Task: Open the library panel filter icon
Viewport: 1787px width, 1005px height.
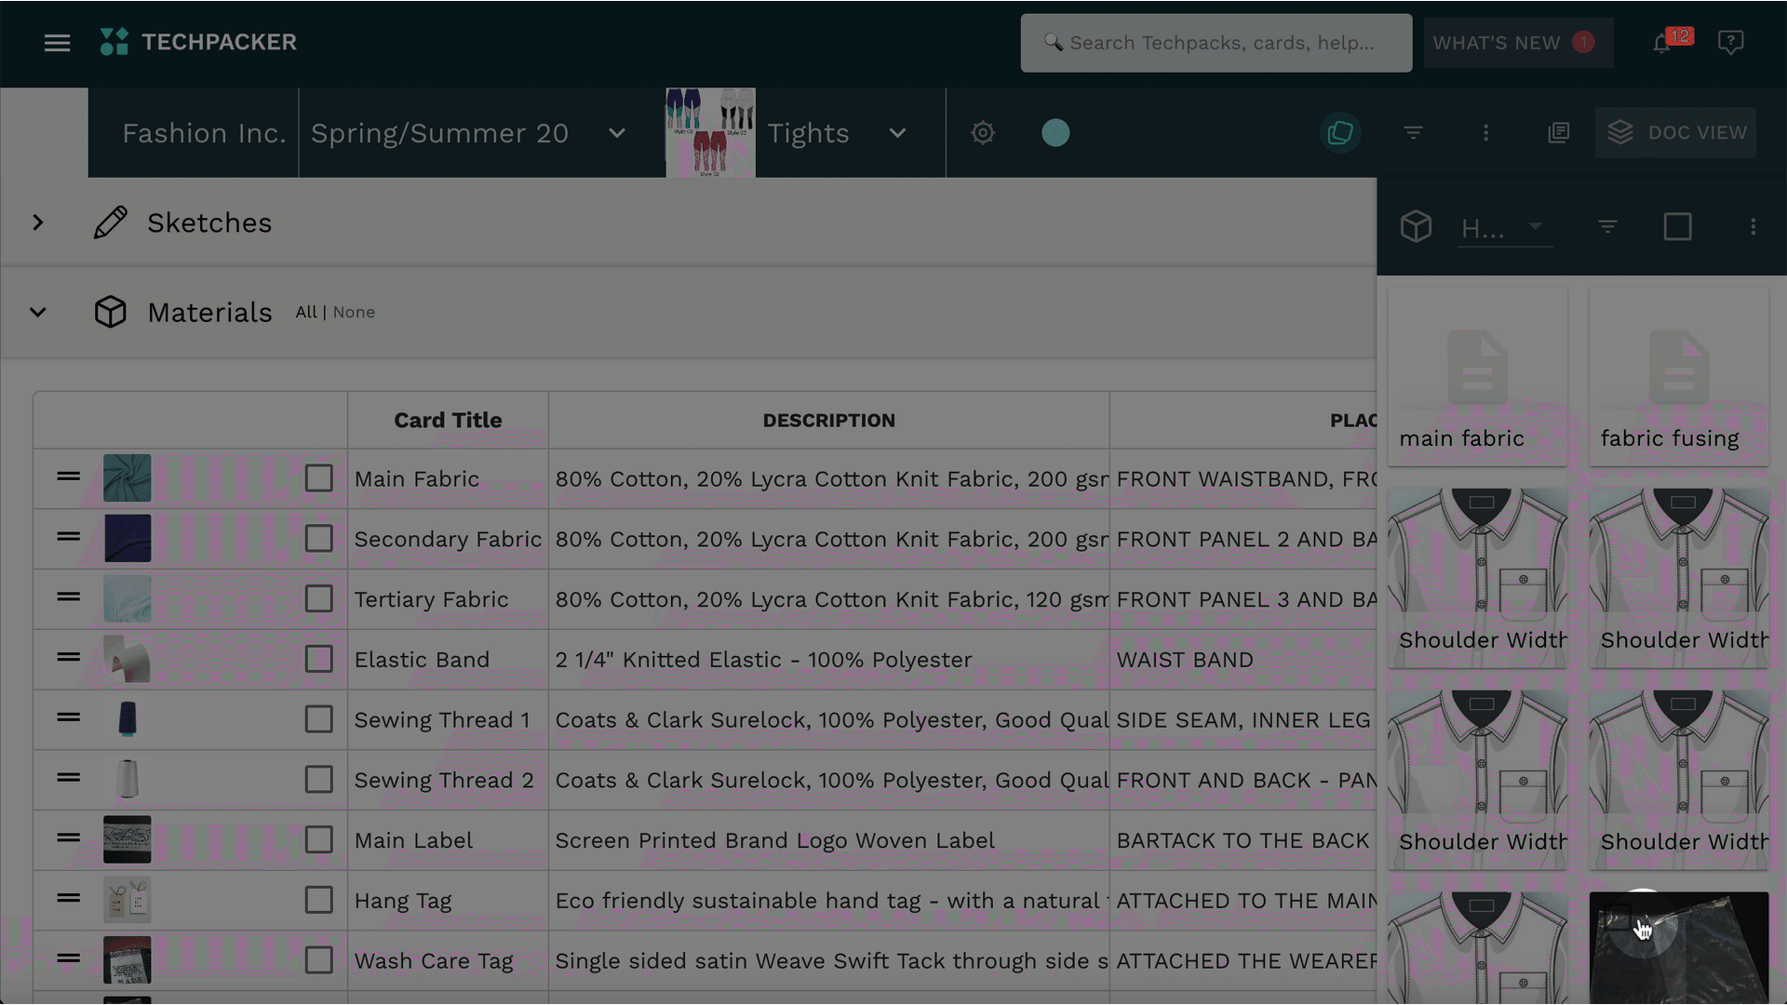Action: (1607, 226)
